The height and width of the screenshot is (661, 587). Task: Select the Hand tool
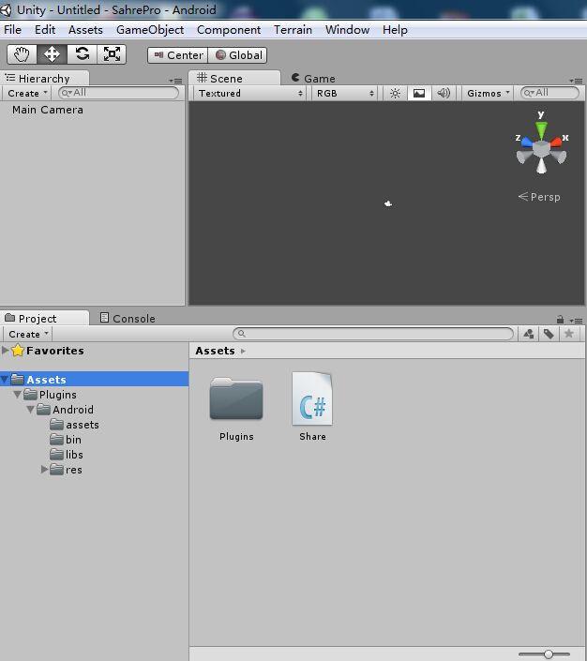[x=22, y=54]
